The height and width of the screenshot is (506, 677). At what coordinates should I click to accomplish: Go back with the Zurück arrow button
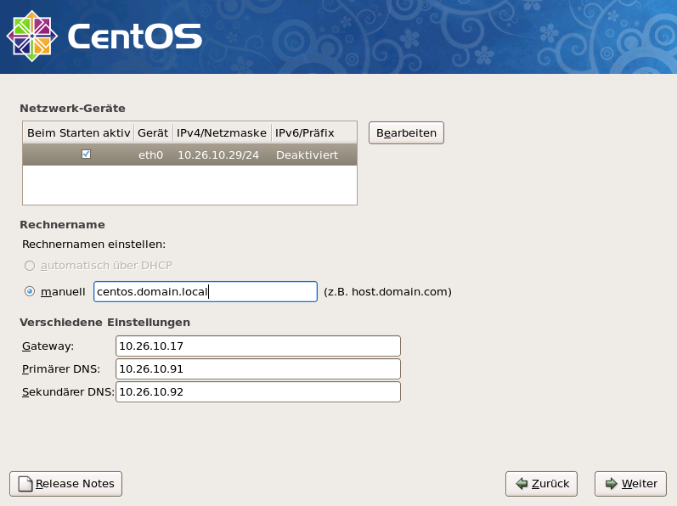(542, 484)
